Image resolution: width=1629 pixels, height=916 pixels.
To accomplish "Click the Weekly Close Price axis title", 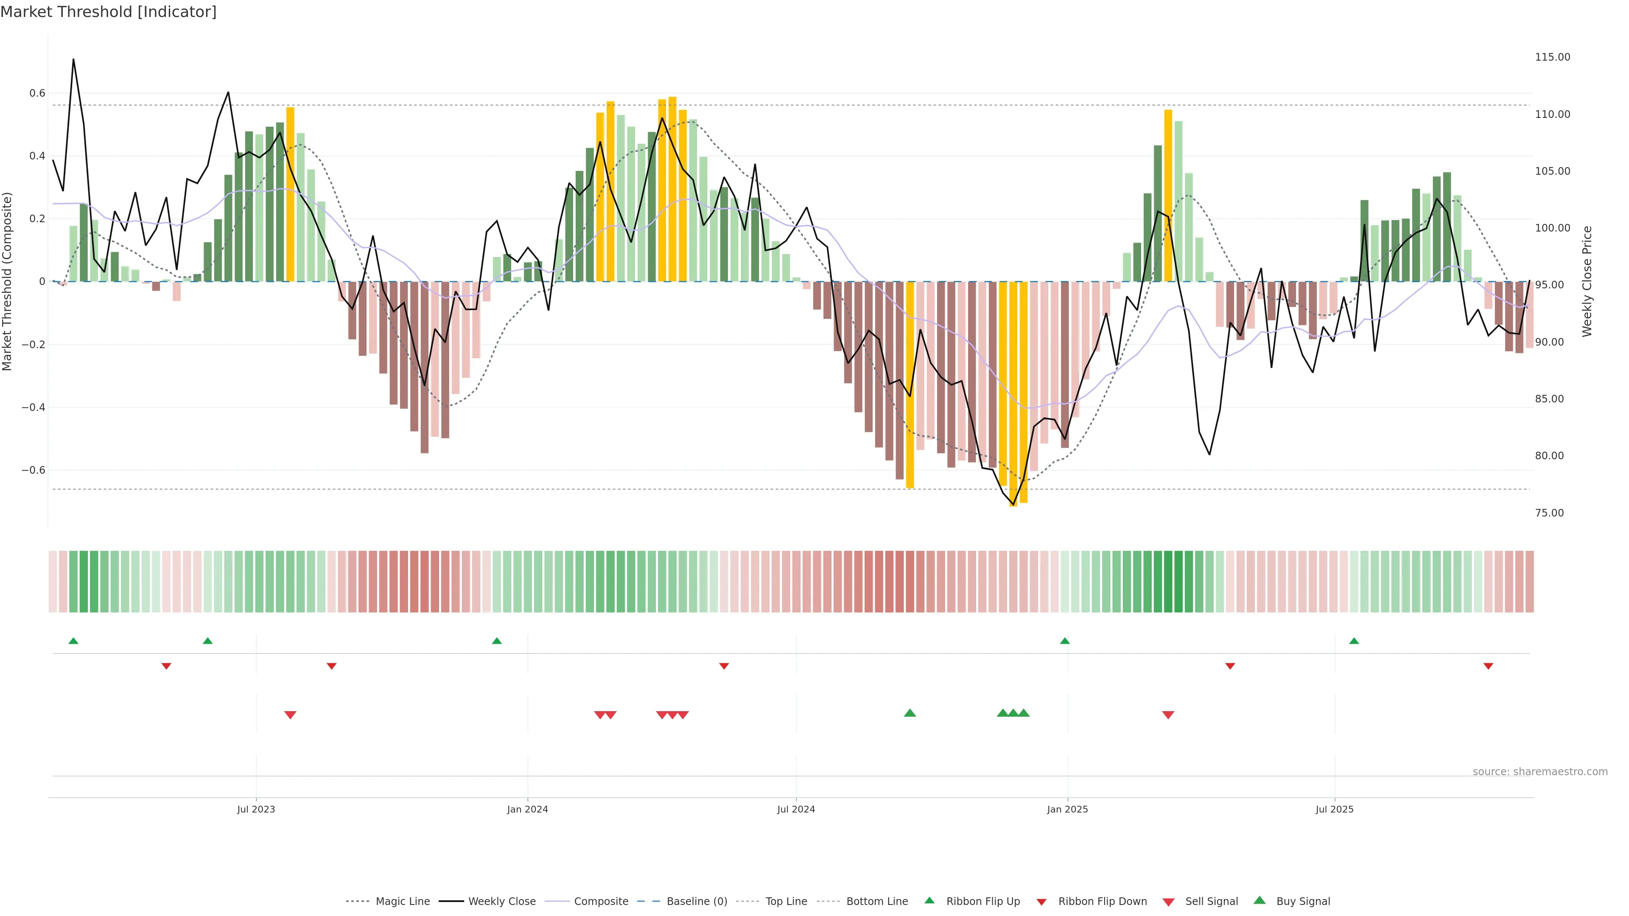I will coord(1587,281).
